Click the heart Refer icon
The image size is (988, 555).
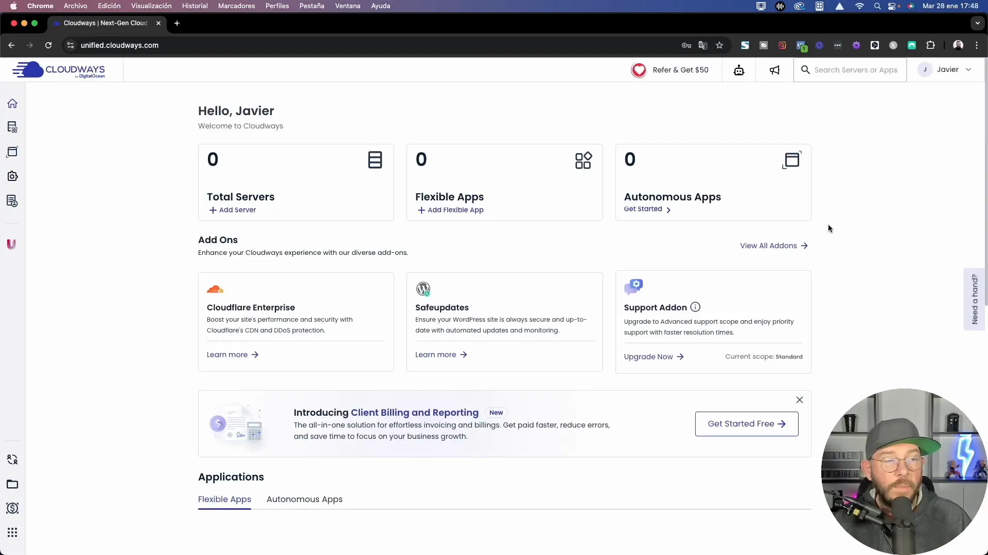point(639,70)
